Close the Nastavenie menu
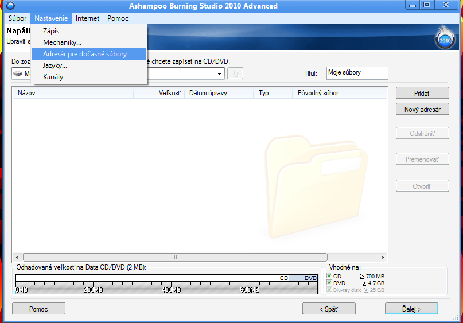The height and width of the screenshot is (323, 463). click(x=51, y=18)
